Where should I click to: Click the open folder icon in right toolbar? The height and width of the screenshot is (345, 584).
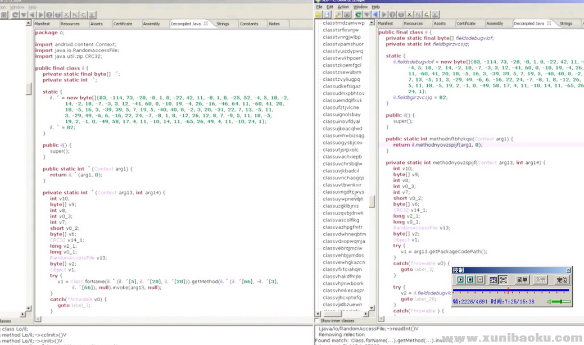(319, 15)
